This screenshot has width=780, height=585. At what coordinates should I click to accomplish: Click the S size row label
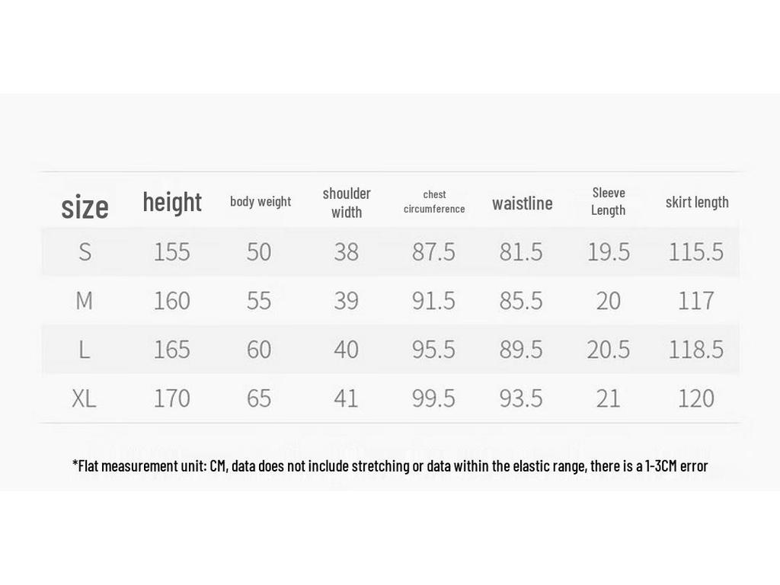pyautogui.click(x=85, y=251)
